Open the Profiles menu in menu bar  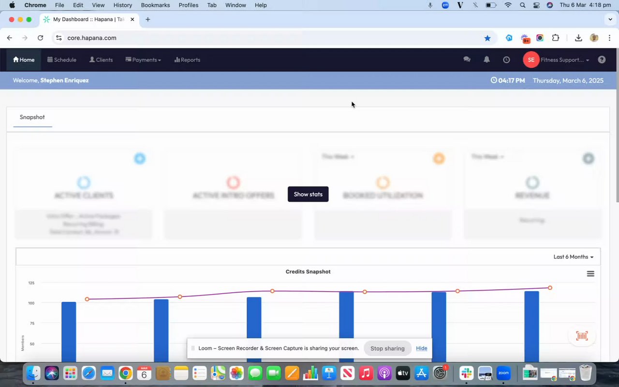pyautogui.click(x=188, y=5)
